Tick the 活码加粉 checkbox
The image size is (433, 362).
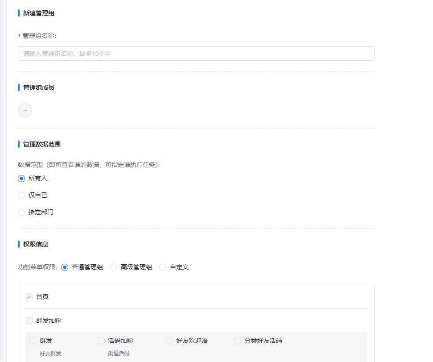click(101, 341)
